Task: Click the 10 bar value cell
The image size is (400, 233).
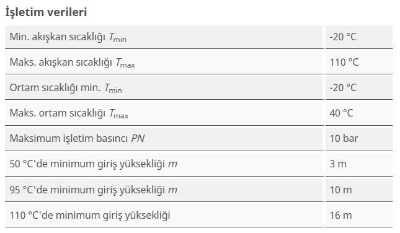Action: (x=359, y=139)
